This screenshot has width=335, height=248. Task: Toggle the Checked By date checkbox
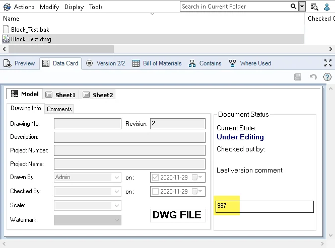coord(155,192)
